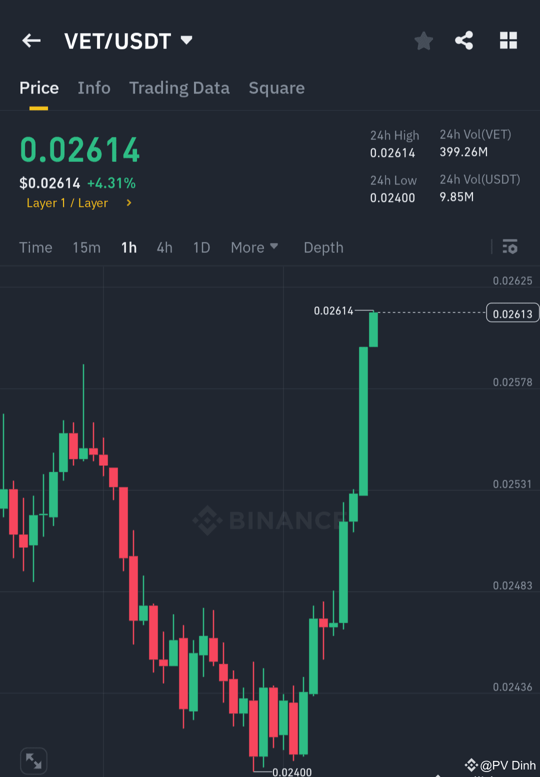Click the 0.02613 price label on chart
The height and width of the screenshot is (777, 540).
[x=512, y=312]
